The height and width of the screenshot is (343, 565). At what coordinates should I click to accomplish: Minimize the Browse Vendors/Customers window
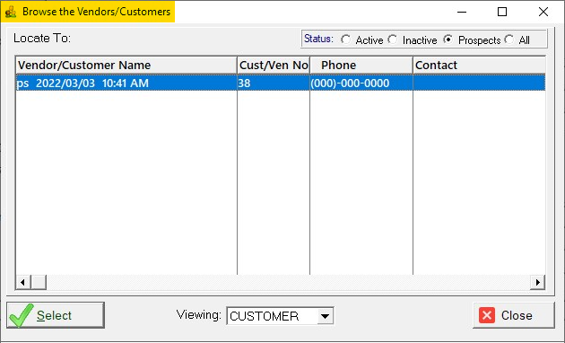[x=462, y=12]
